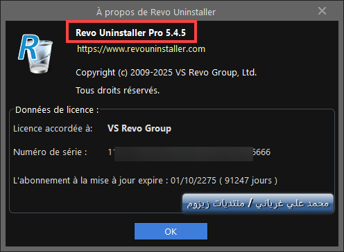Click the serial number ending in 5666

[189, 152]
